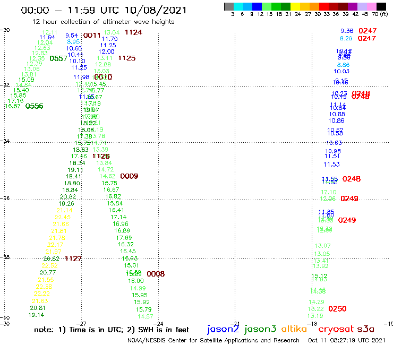Select the wave height value '22.52'
The image size is (393, 345).
click(x=49, y=265)
